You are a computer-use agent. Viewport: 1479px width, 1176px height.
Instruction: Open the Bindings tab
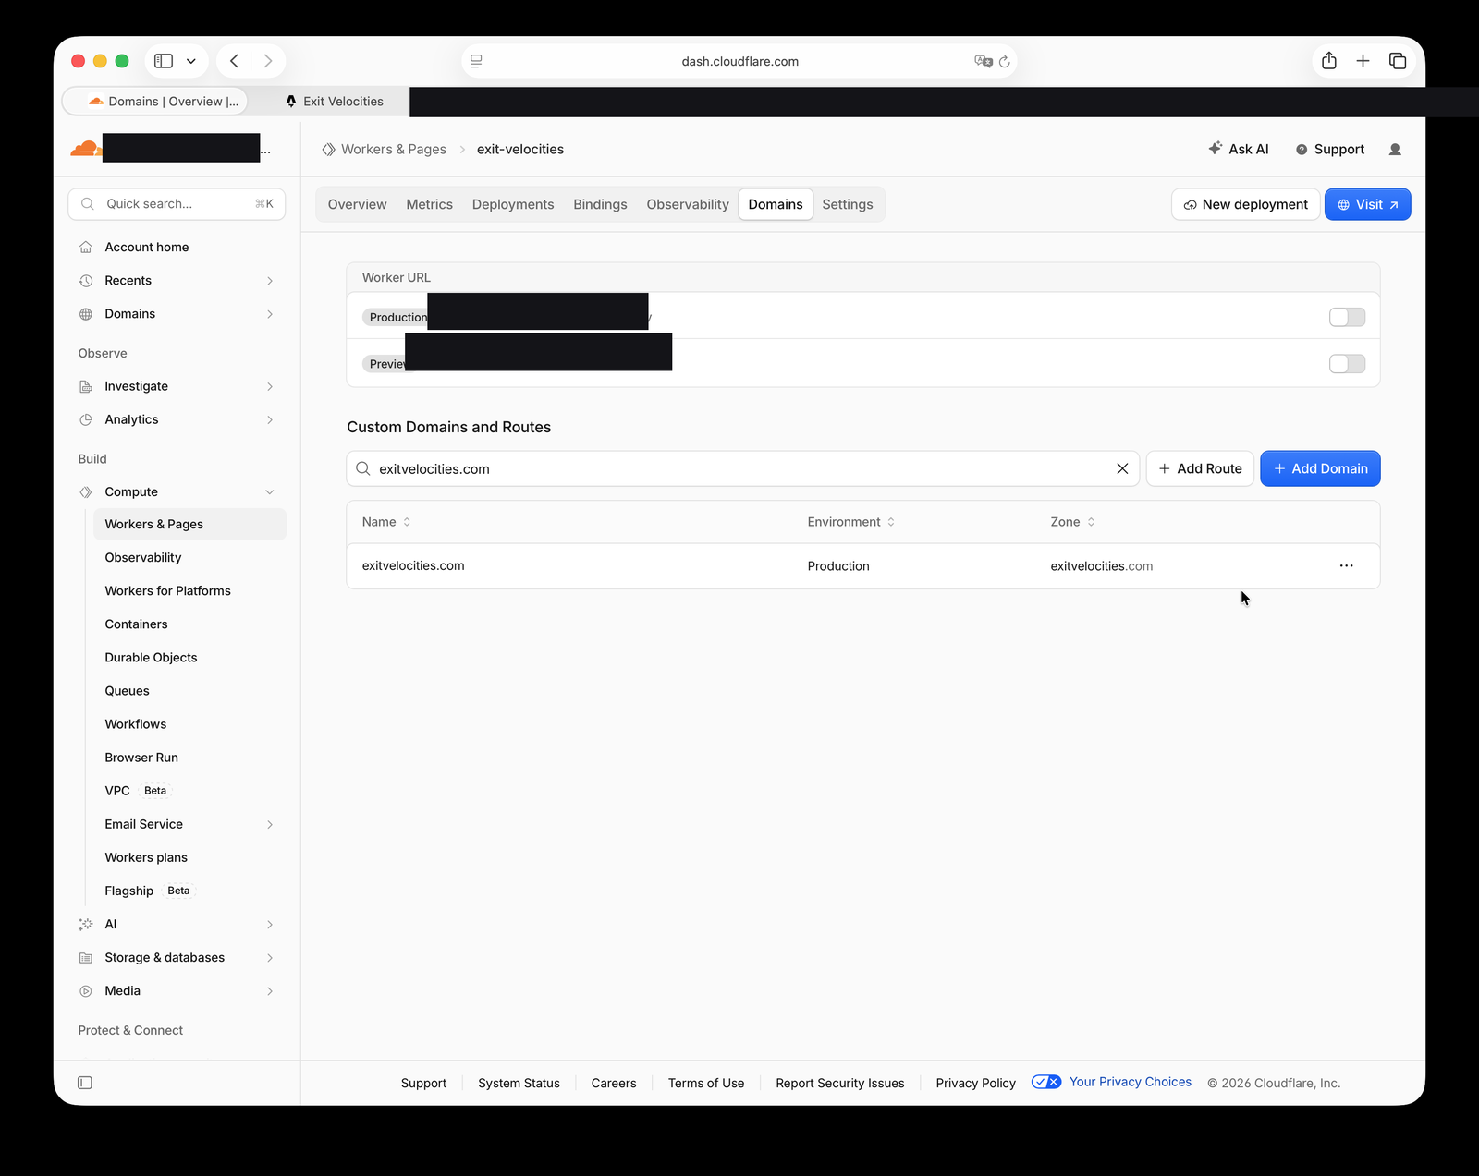click(x=600, y=204)
